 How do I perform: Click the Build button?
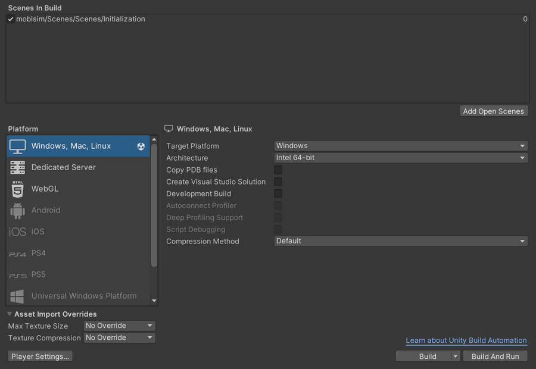coord(424,357)
